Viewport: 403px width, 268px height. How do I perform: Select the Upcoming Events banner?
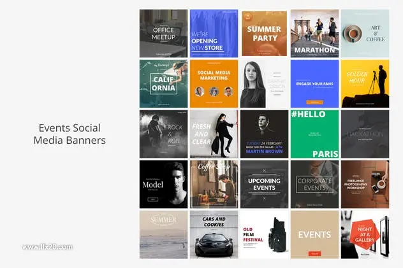pos(264,184)
